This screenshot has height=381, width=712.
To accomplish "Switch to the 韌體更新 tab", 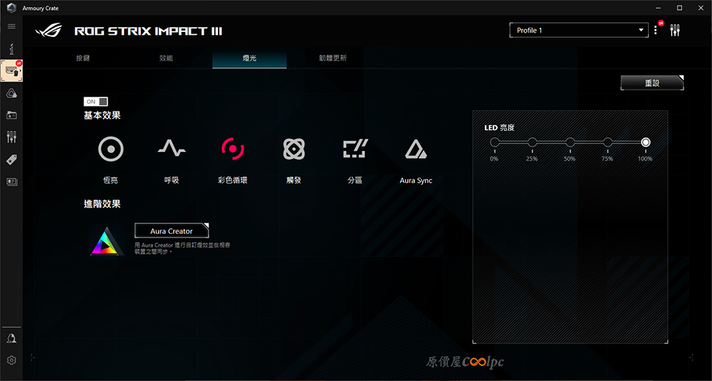I will click(x=333, y=58).
